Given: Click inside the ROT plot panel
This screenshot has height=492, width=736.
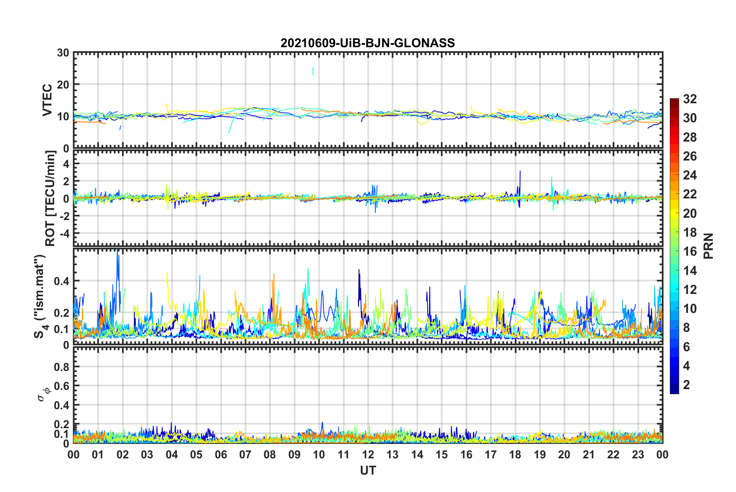Looking at the screenshot, I should (368, 198).
